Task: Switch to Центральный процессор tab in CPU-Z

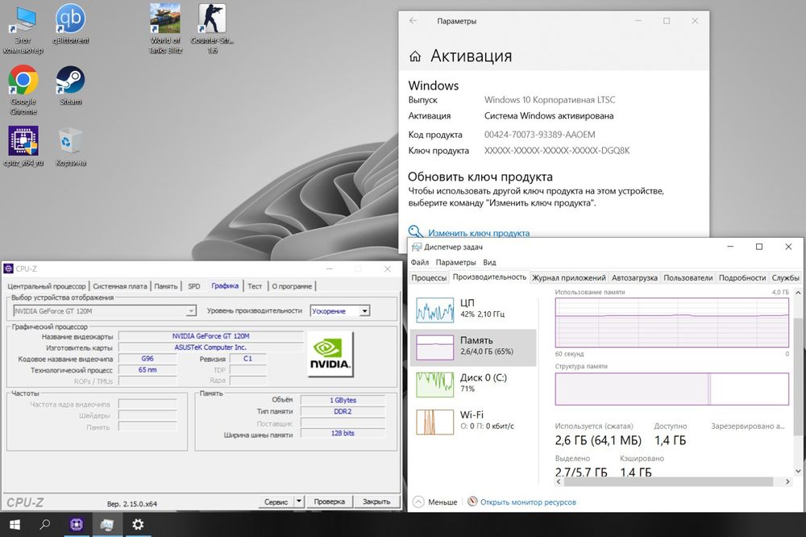Action: click(46, 286)
